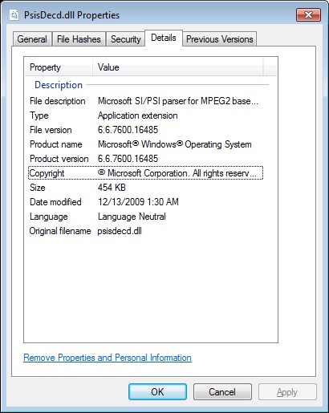Click the Product version value 6.6.7600.16485
Screen dimensions: 329x413
tap(128, 159)
